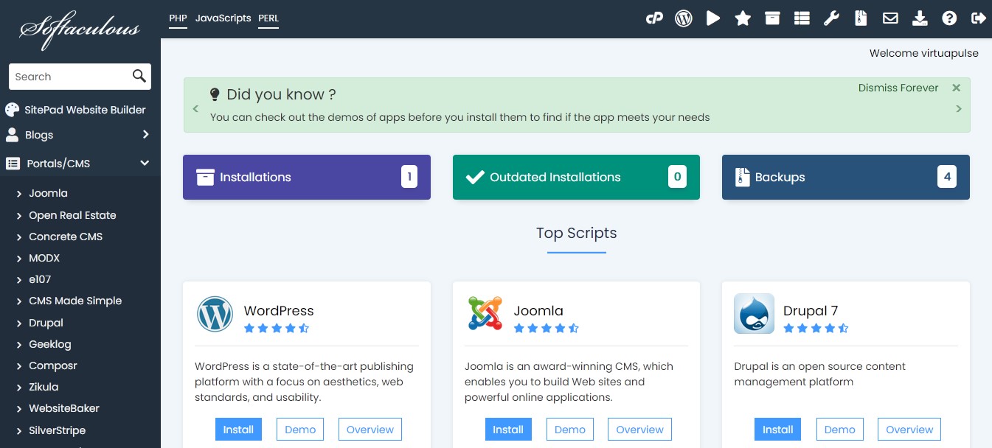This screenshot has width=992, height=448.
Task: Click the play (demos) icon in top bar
Action: tap(713, 18)
